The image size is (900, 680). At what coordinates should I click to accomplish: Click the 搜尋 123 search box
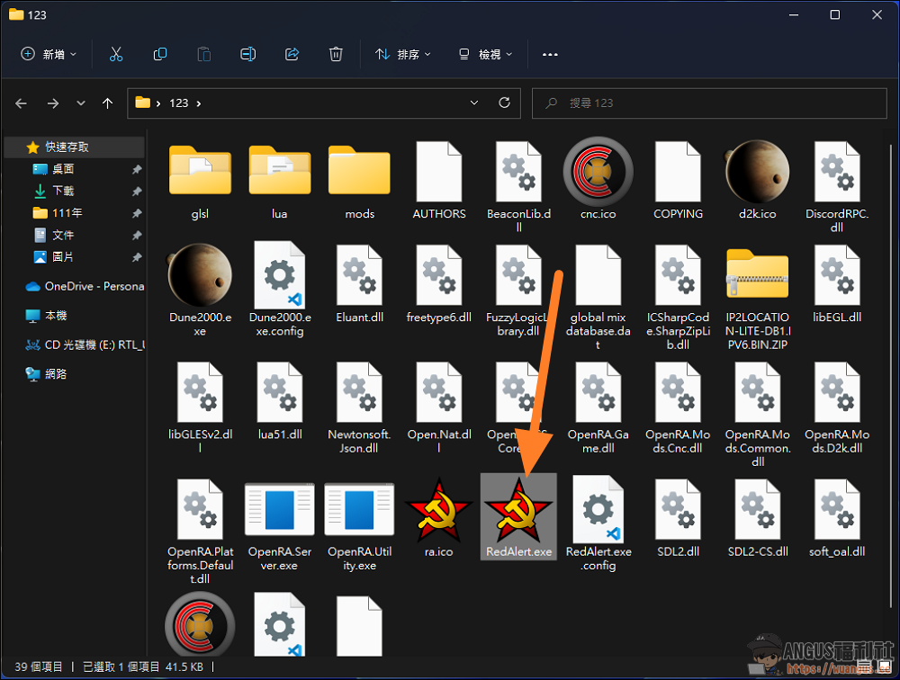pyautogui.click(x=709, y=103)
